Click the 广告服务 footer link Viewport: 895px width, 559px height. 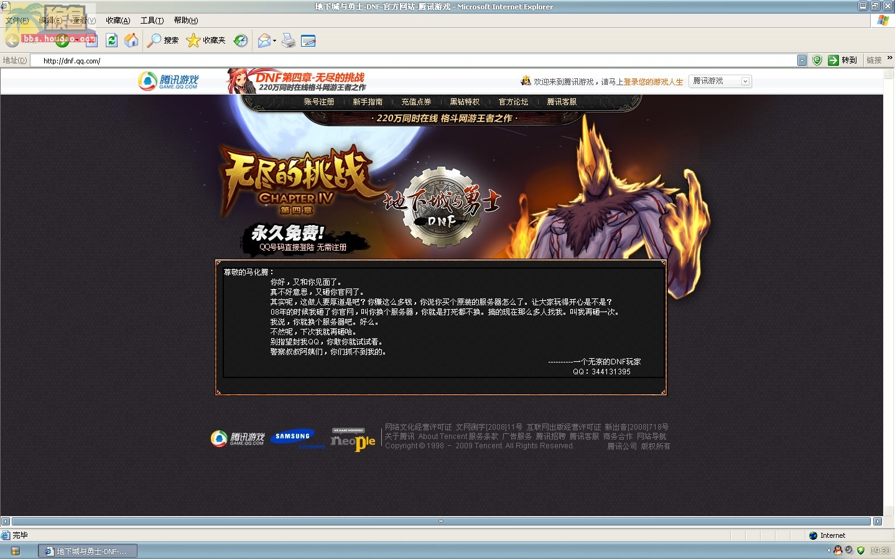[x=517, y=437]
